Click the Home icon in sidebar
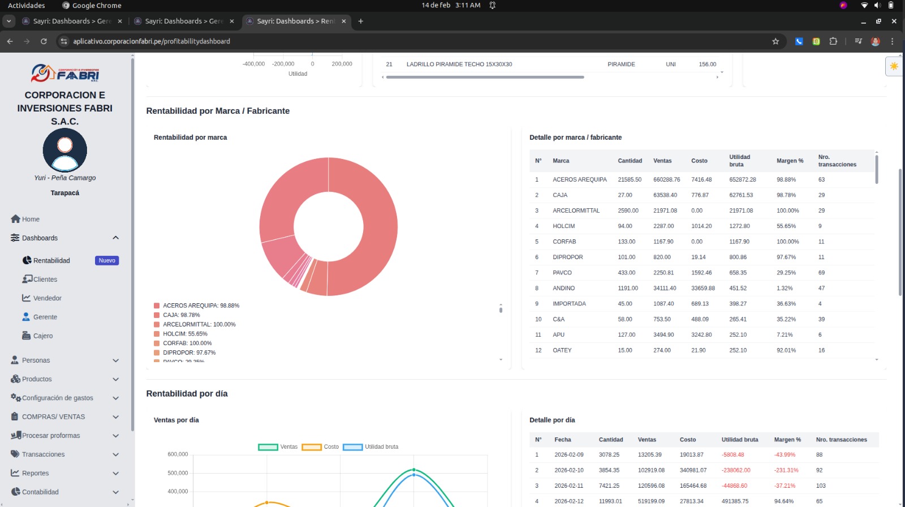The width and height of the screenshot is (905, 507). tap(15, 219)
